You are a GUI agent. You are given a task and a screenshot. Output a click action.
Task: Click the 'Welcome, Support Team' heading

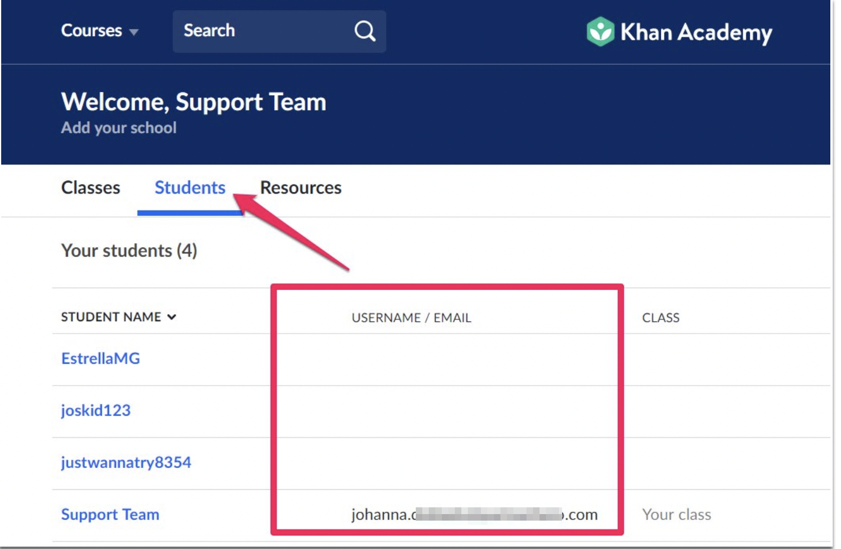(194, 102)
